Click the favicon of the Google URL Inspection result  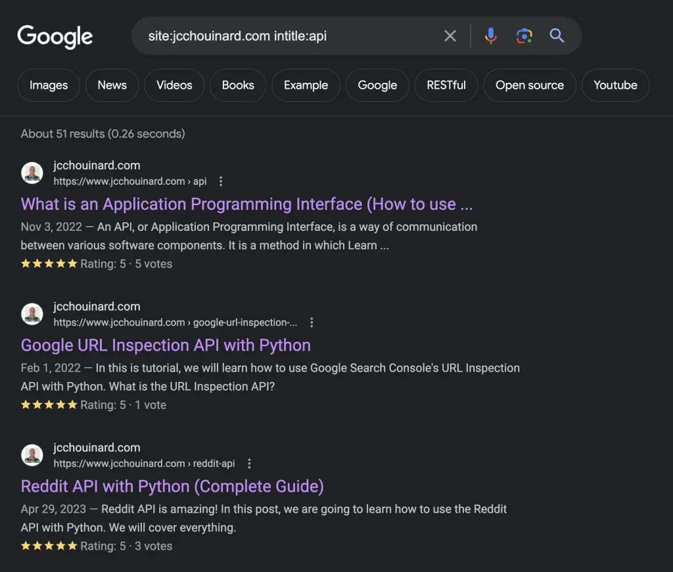coord(32,314)
